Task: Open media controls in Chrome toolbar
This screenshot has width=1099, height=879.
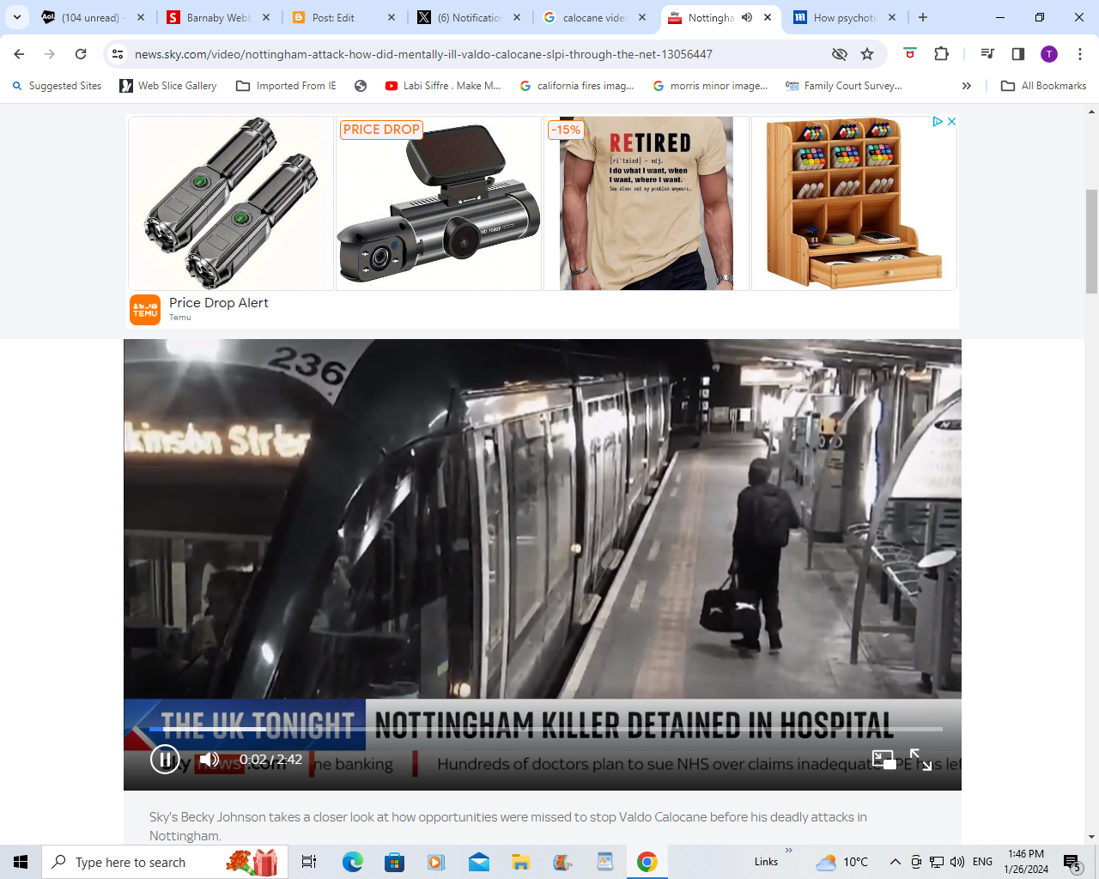Action: (x=987, y=54)
